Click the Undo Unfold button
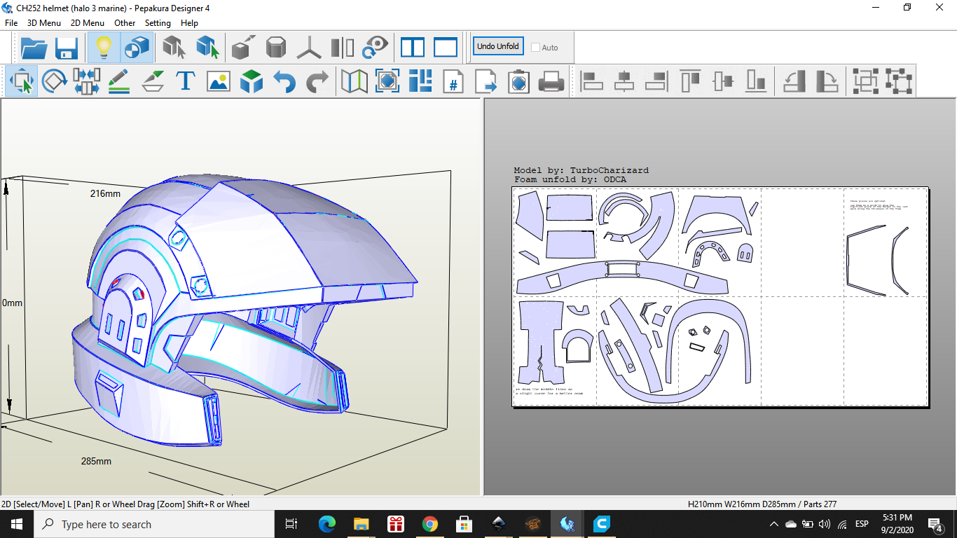957x538 pixels. 498,46
